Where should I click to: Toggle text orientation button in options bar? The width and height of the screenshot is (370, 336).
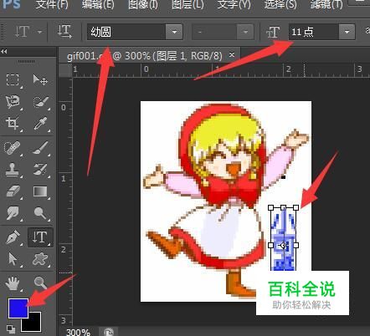64,32
